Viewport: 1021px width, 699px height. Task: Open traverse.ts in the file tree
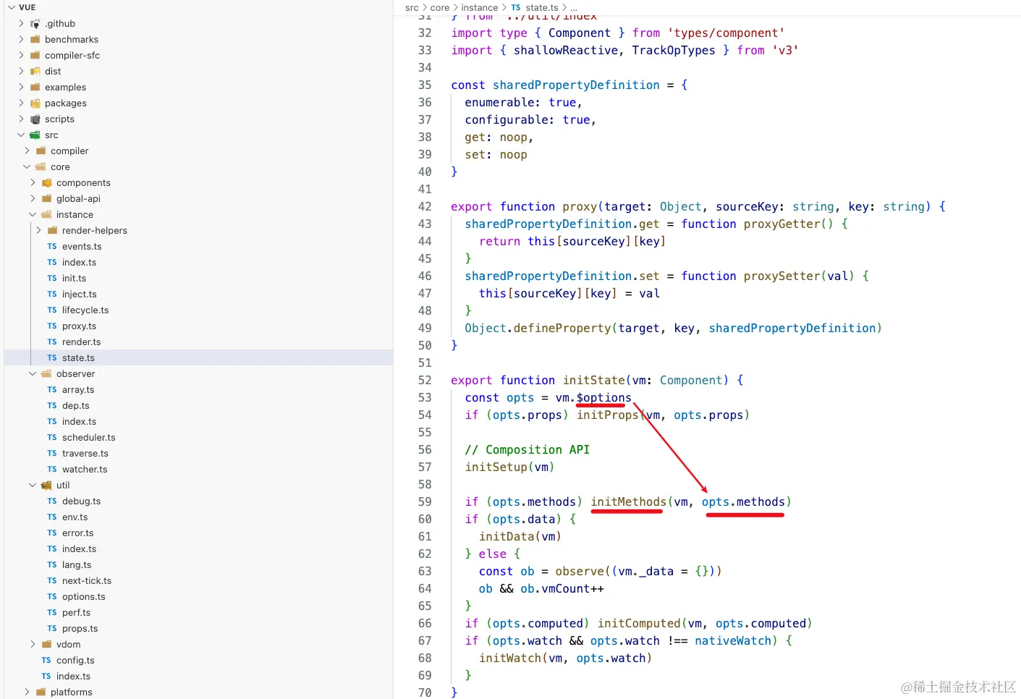pyautogui.click(x=85, y=454)
